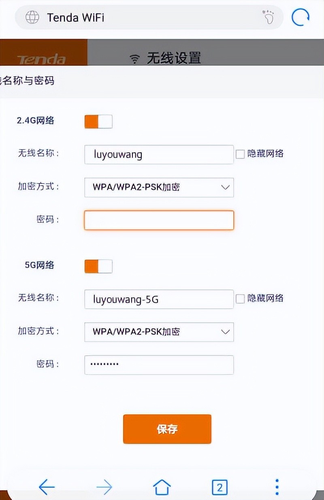This screenshot has width=324, height=500.
Task: Toggle the 2.4G网络 switch
Action: [x=98, y=122]
